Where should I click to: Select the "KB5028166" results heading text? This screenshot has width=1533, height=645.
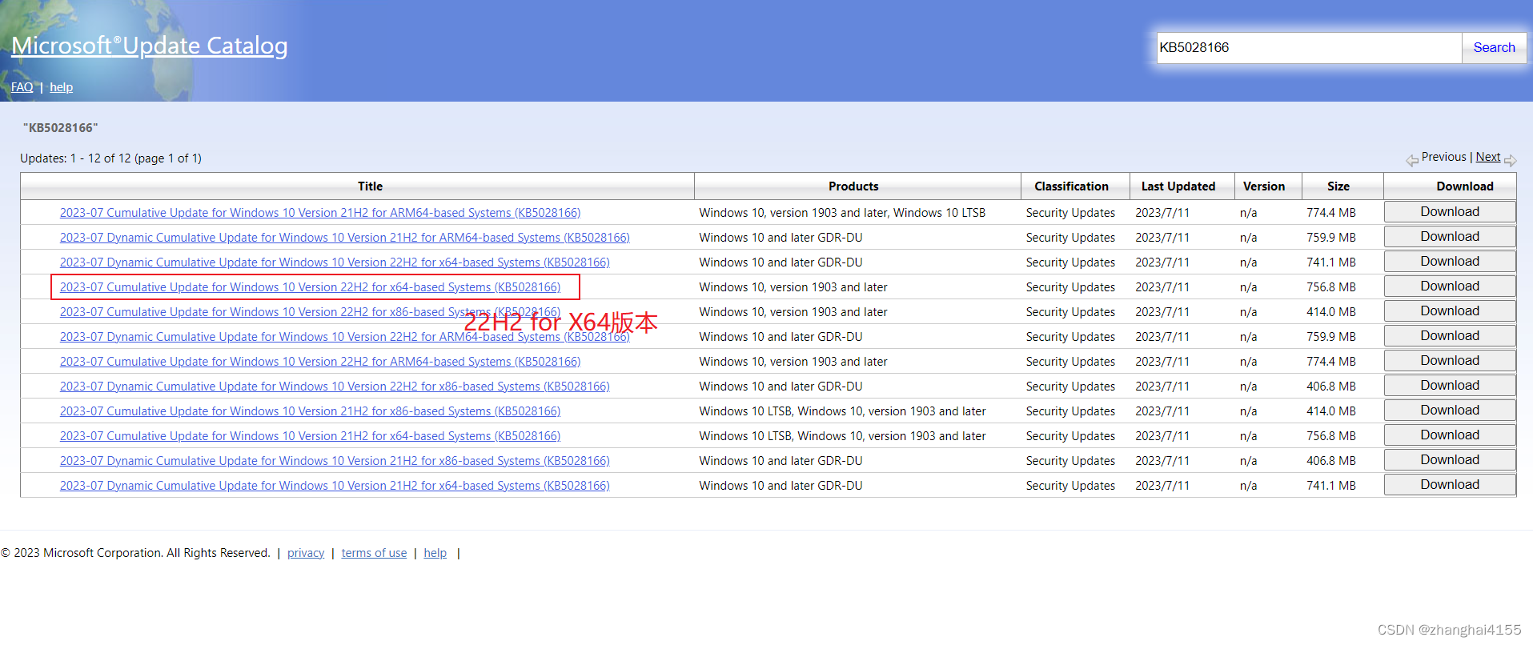[x=61, y=128]
